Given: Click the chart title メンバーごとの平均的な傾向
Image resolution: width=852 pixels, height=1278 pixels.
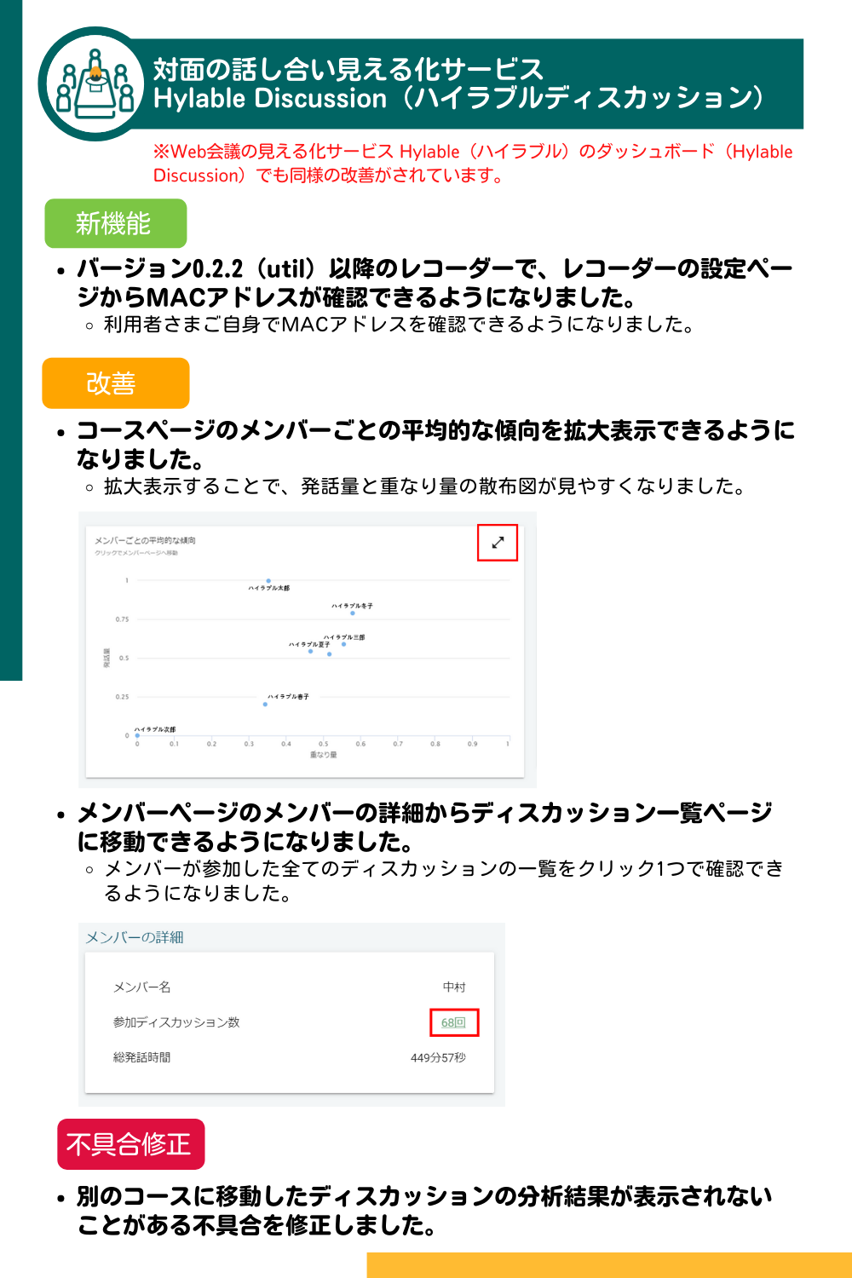Looking at the screenshot, I should pos(146,540).
